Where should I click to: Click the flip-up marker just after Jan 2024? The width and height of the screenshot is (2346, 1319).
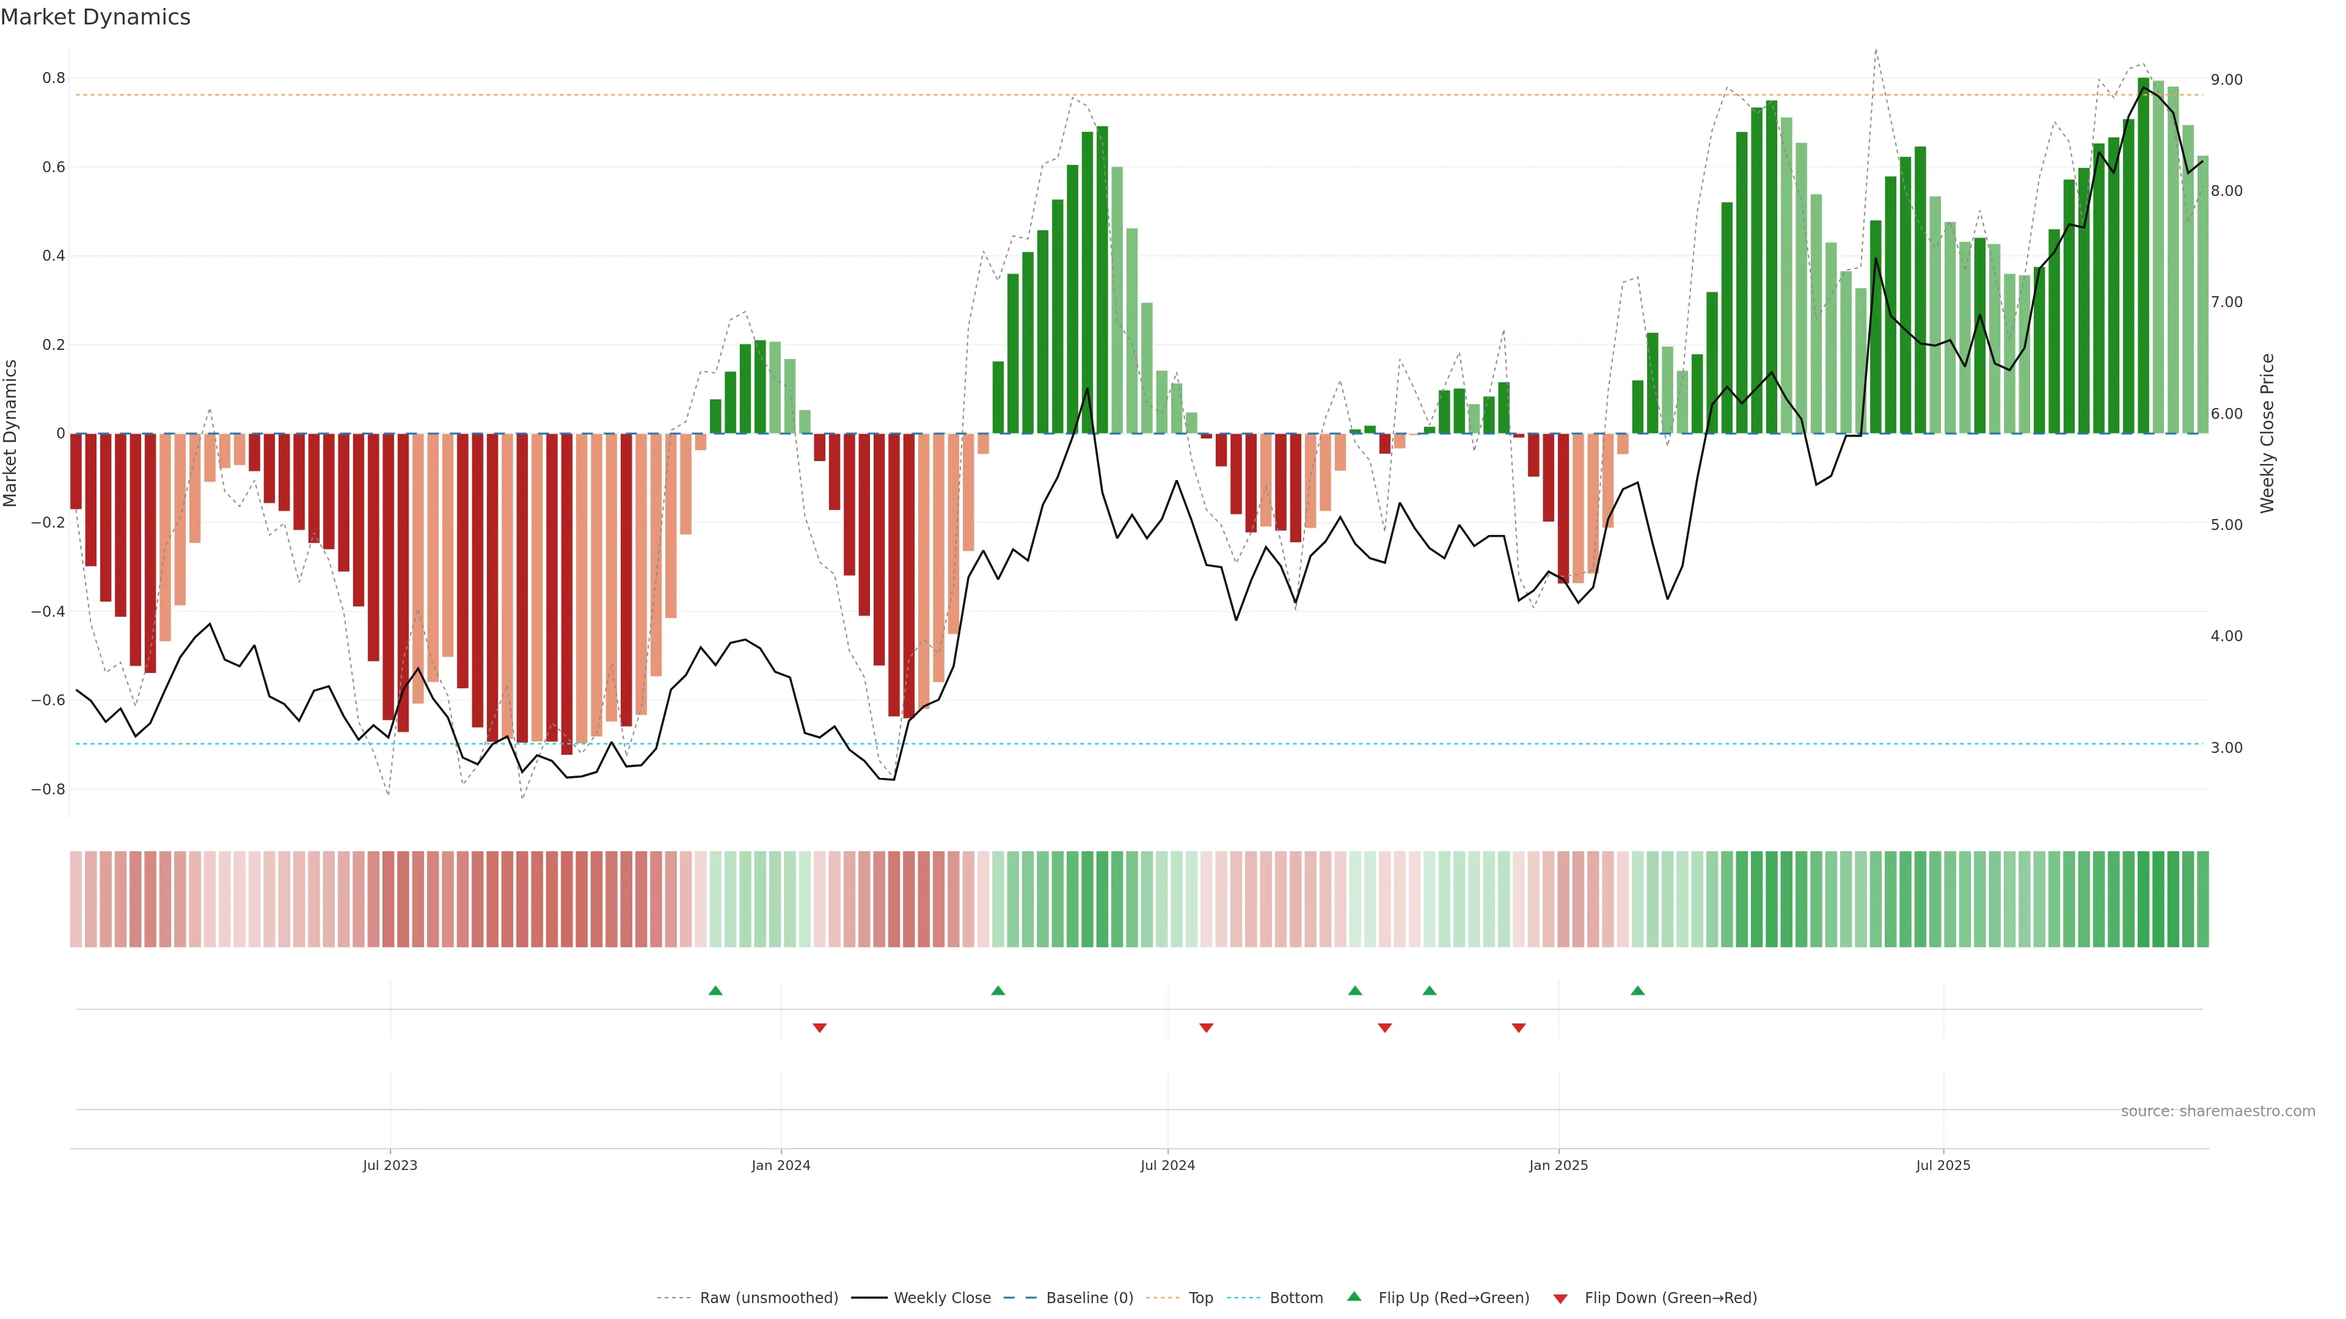coord(997,990)
